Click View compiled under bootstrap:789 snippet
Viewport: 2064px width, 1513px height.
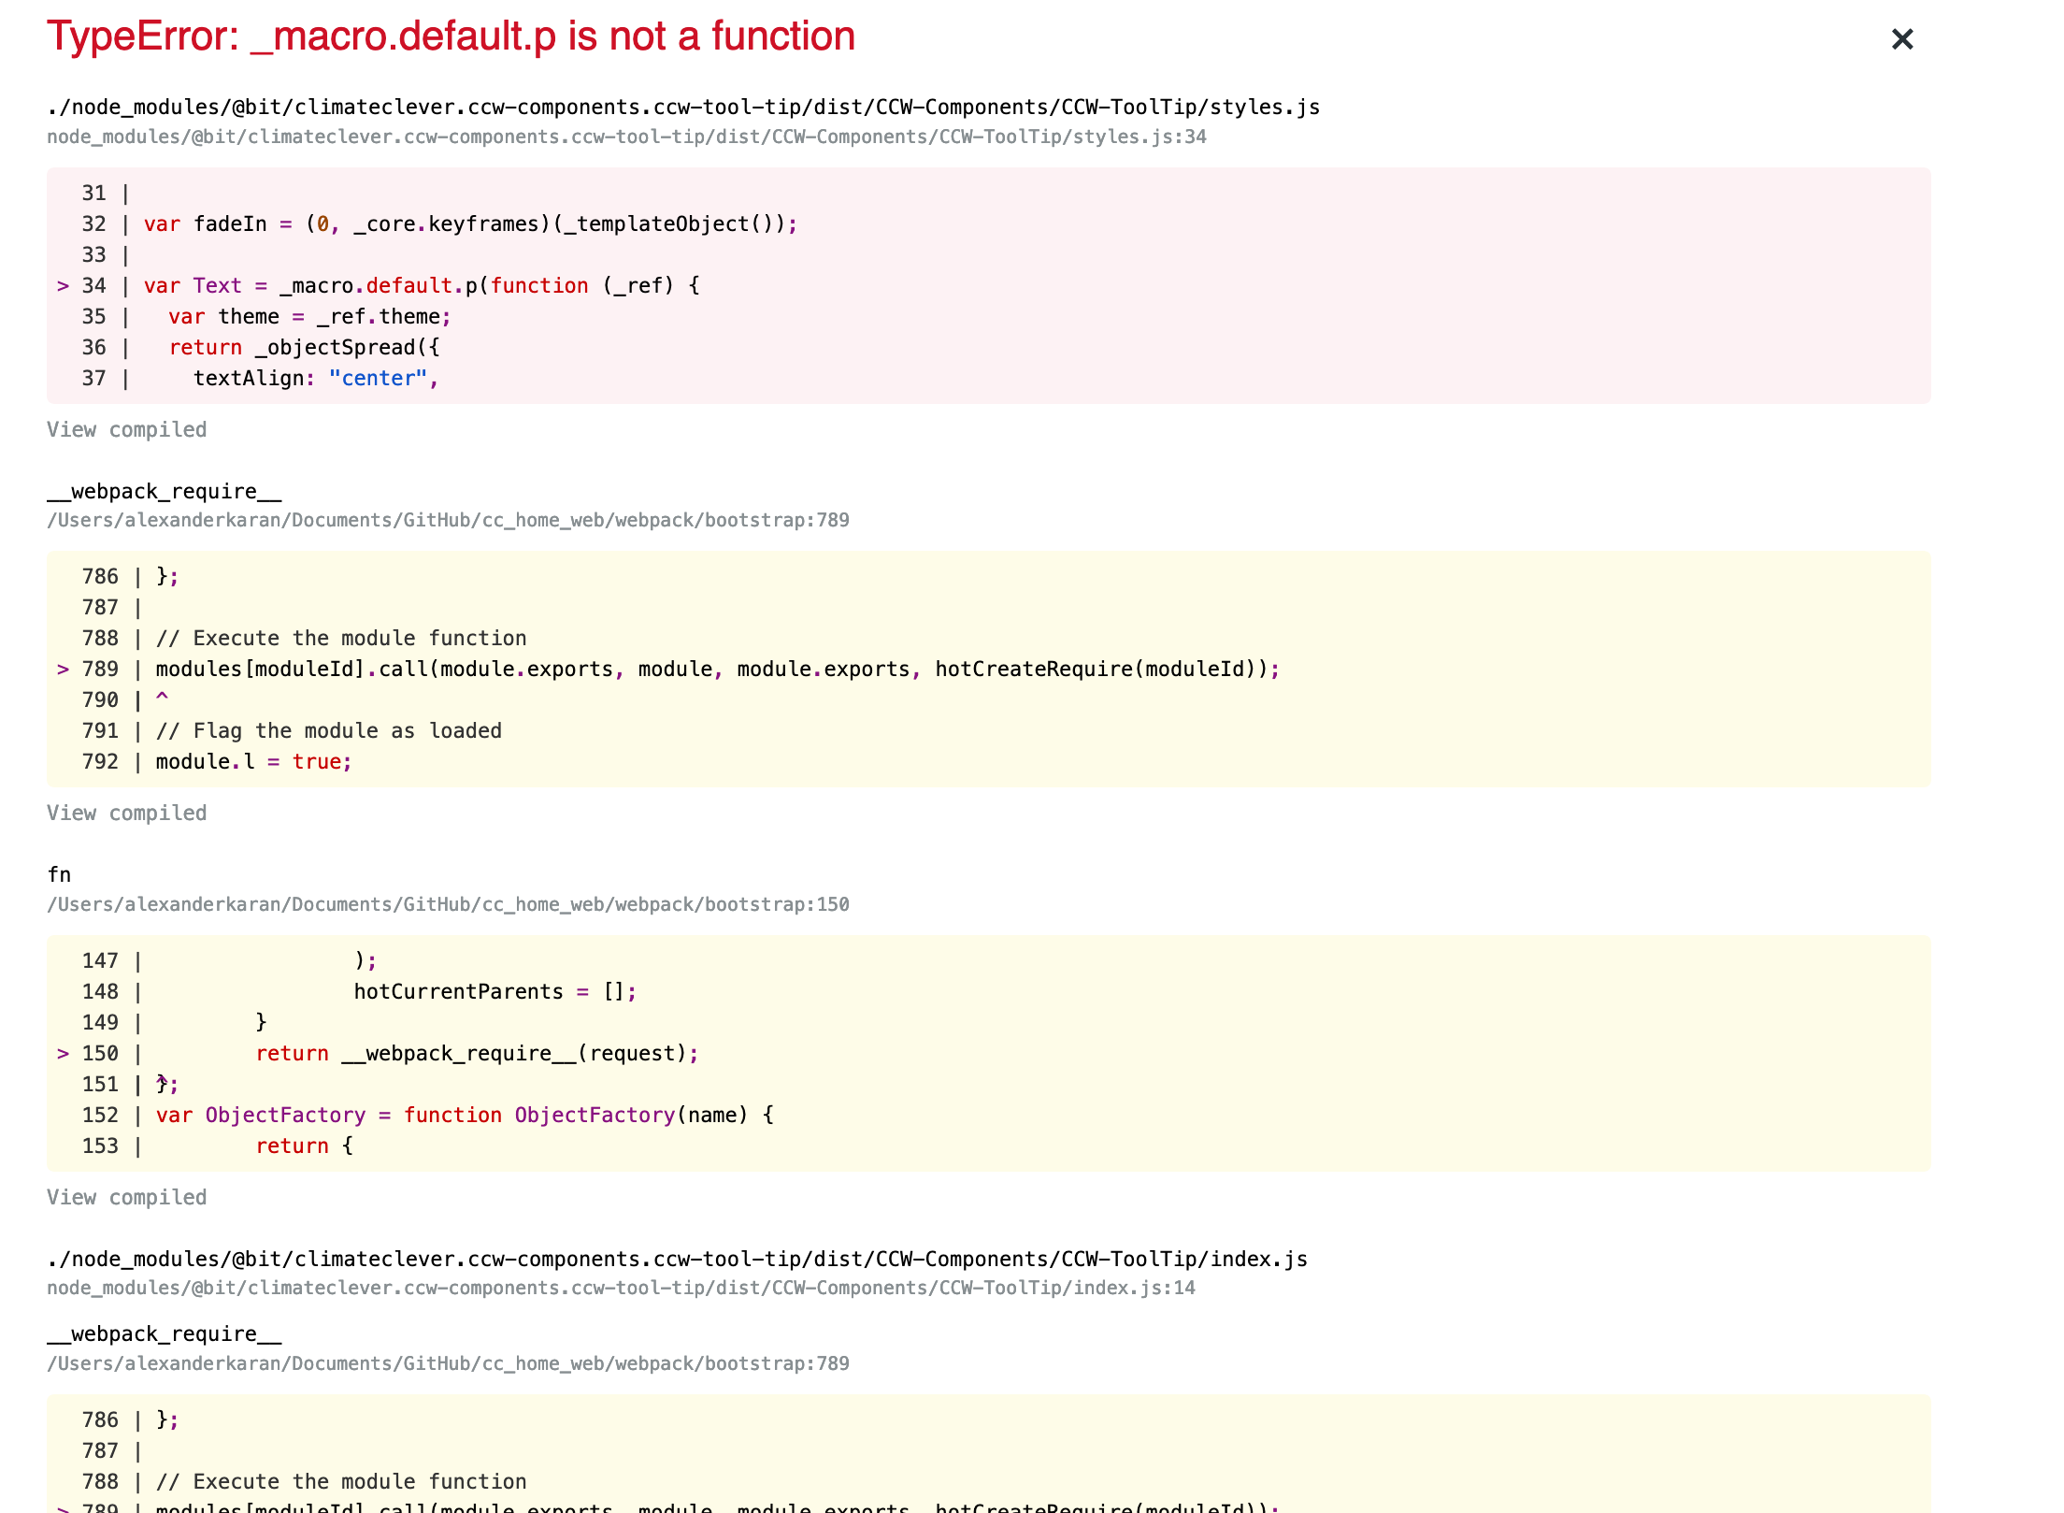tap(126, 813)
